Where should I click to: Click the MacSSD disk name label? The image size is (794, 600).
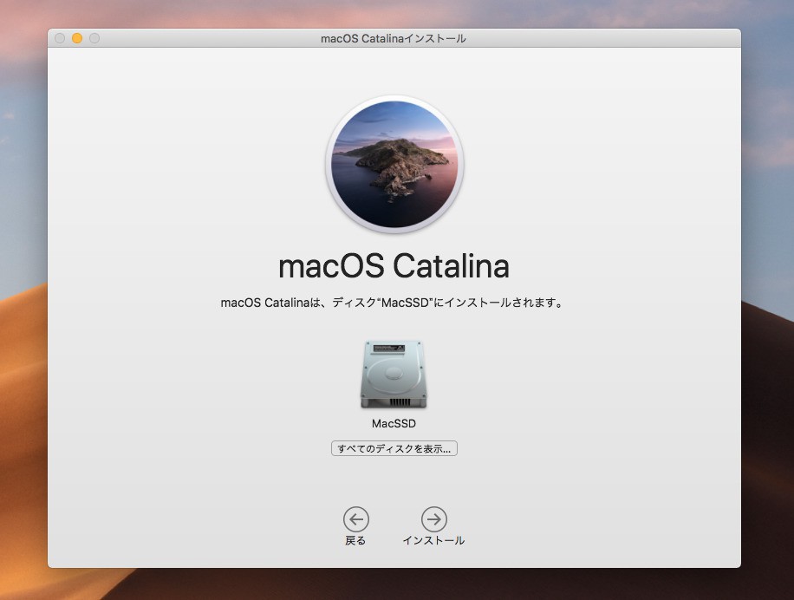pos(394,424)
